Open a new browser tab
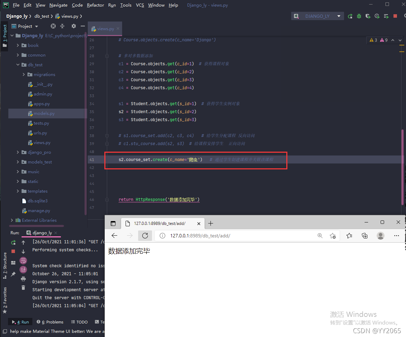This screenshot has width=406, height=337. point(211,224)
